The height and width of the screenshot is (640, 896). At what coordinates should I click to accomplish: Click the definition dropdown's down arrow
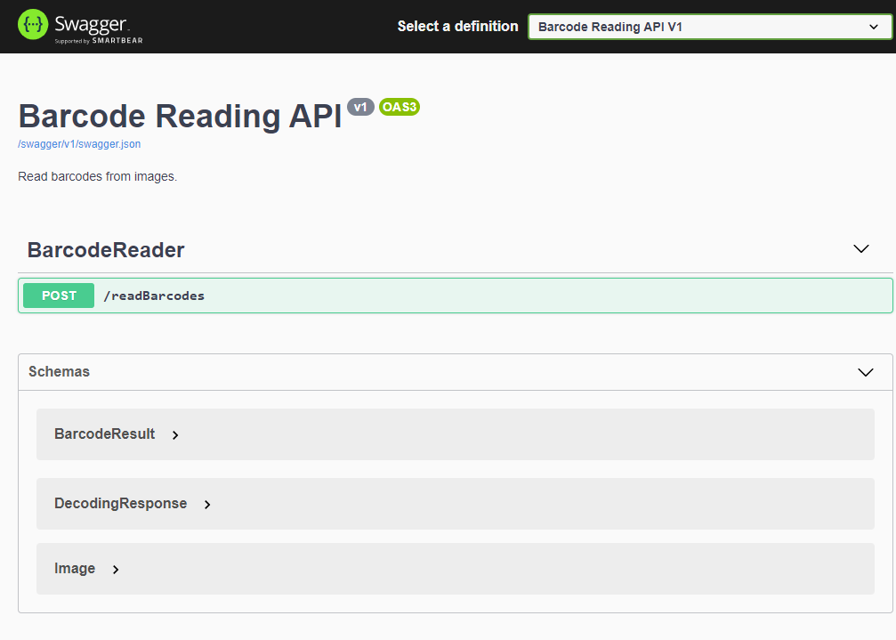click(873, 27)
